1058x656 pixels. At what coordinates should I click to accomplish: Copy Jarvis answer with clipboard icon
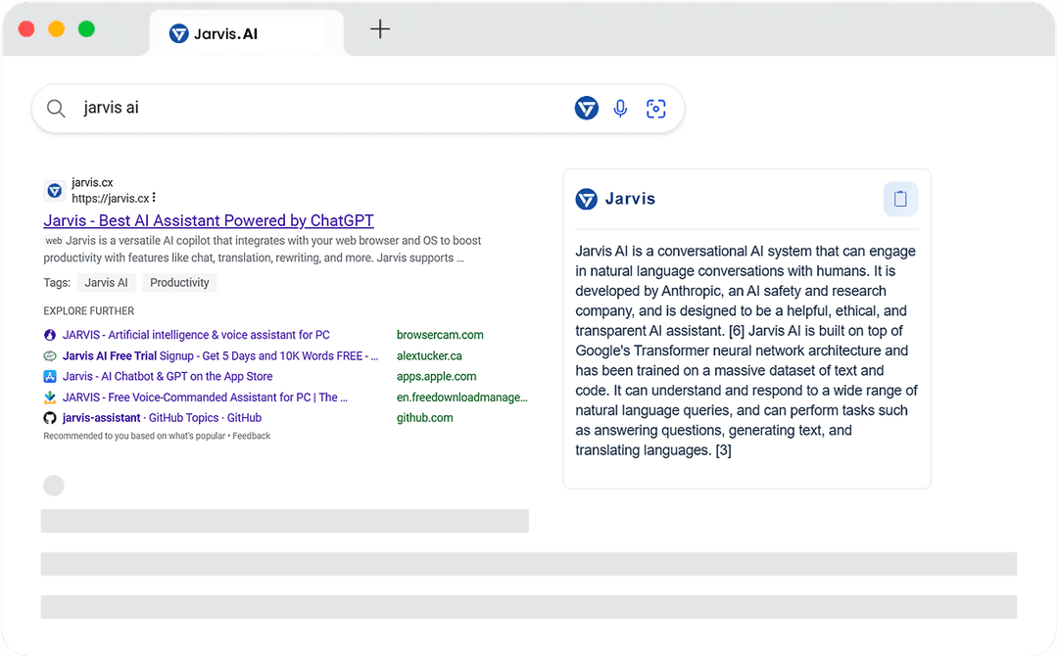pos(901,199)
